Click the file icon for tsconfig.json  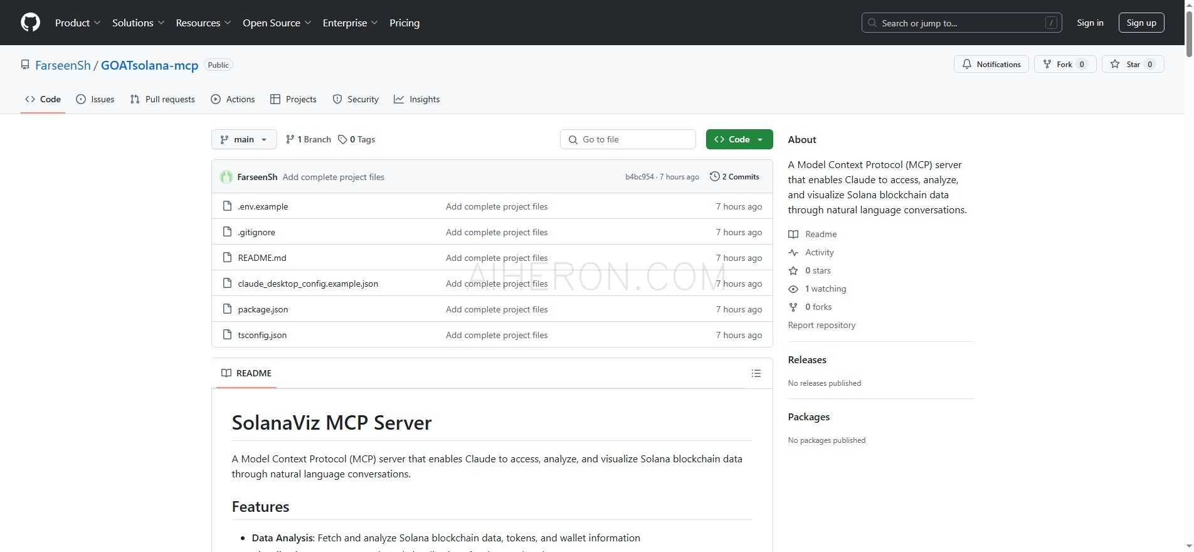click(x=228, y=334)
